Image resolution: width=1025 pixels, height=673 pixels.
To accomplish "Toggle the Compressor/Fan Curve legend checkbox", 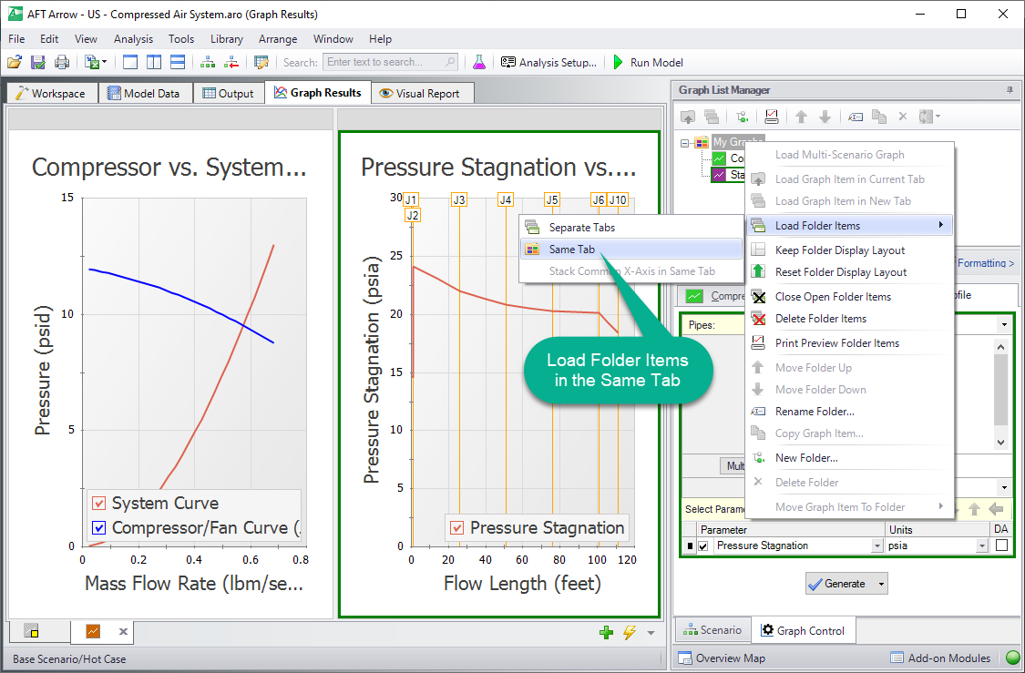I will coord(98,527).
